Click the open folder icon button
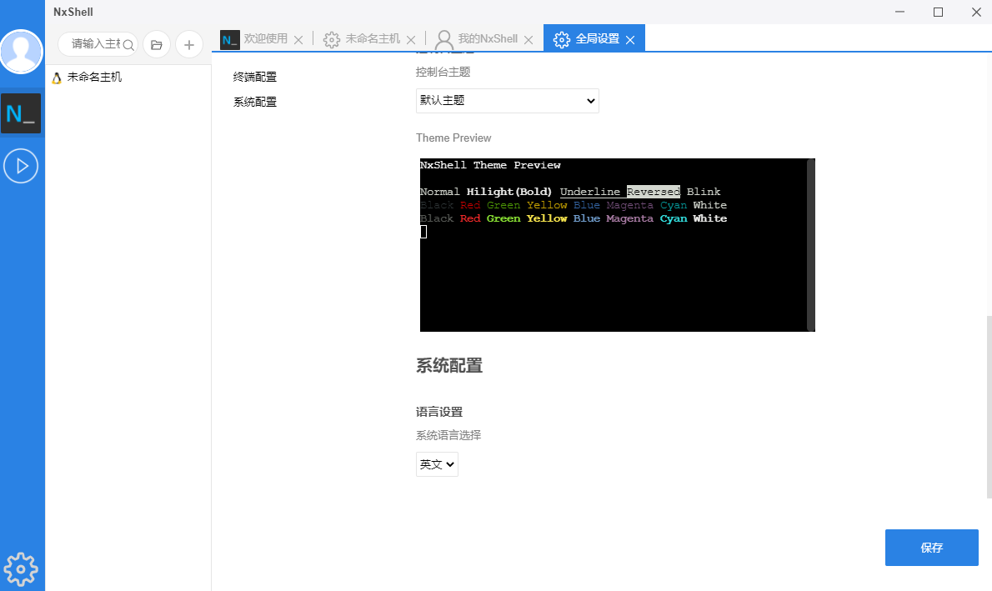This screenshot has height=591, width=992. click(157, 44)
